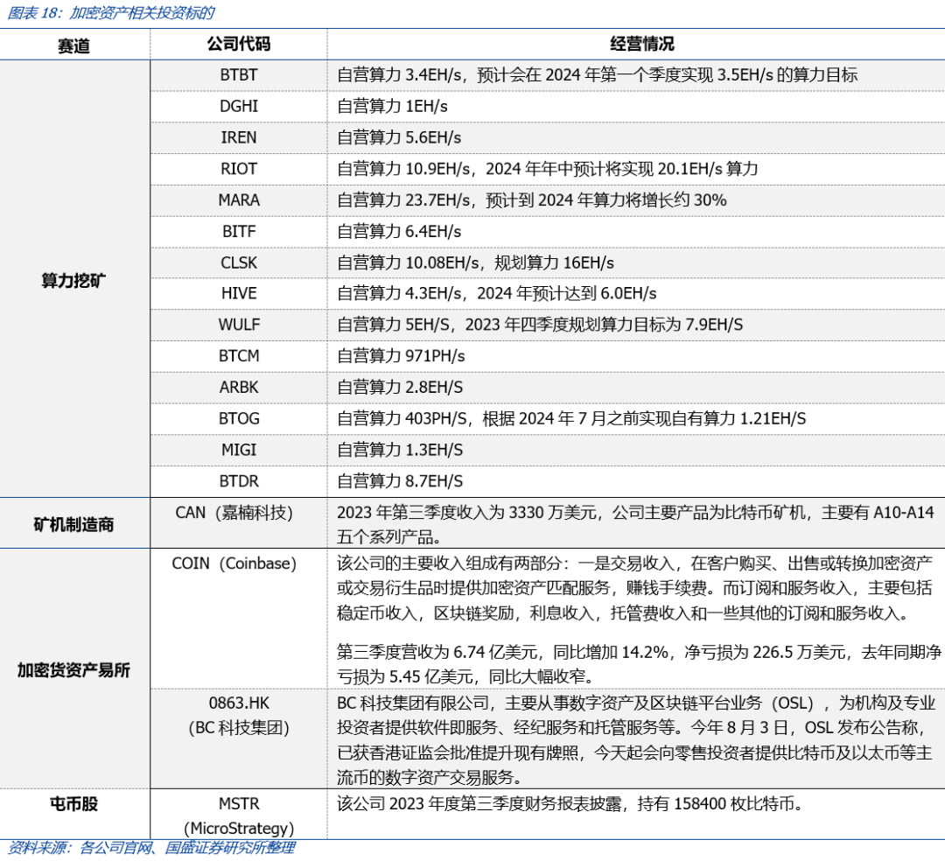Click the 算力挖矿 category cell
The width and height of the screenshot is (945, 861).
click(73, 280)
